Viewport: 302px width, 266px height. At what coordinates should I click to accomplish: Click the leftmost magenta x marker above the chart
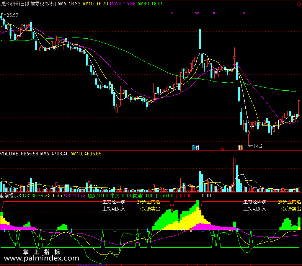[x=172, y=13]
